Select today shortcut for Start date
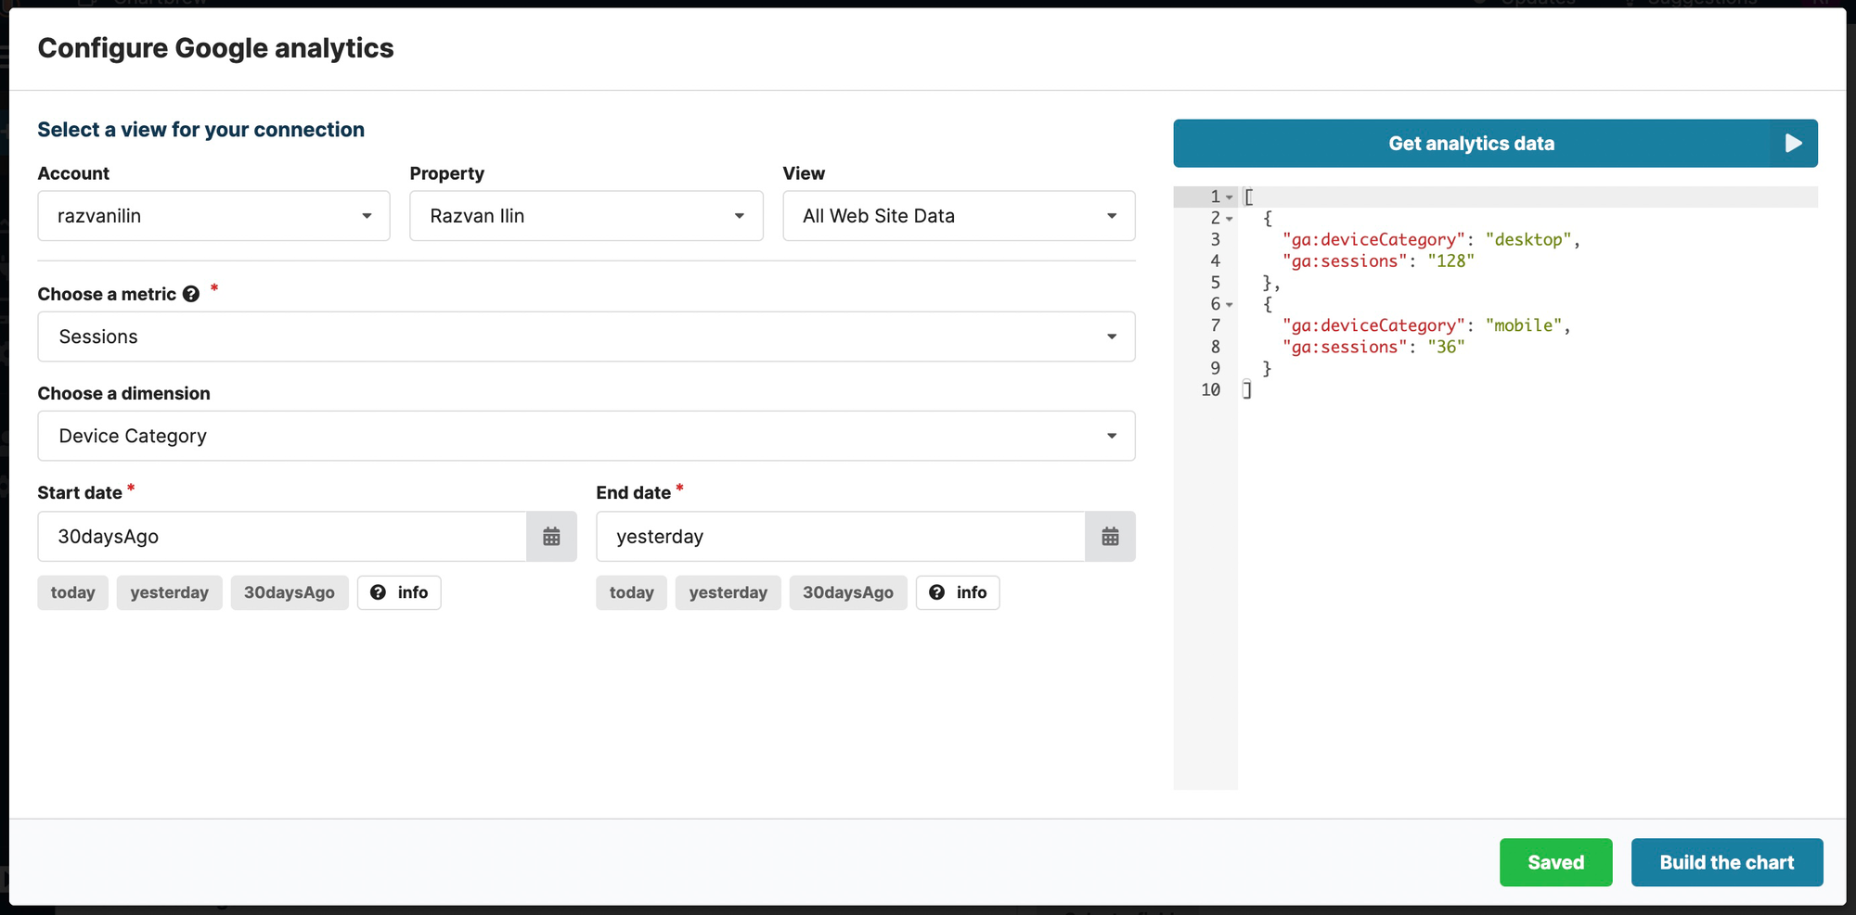 click(72, 592)
